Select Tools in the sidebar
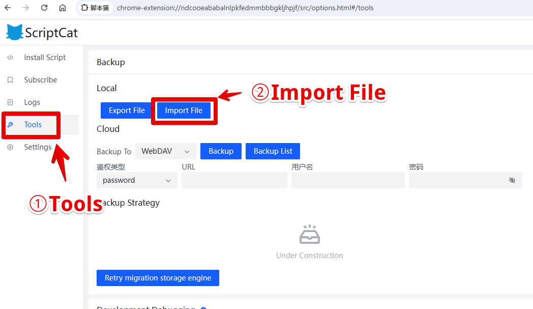The image size is (533, 309). tap(41, 125)
